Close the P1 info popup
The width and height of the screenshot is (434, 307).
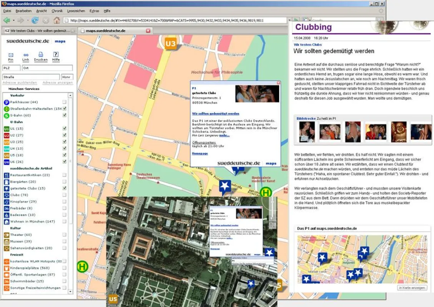tap(278, 83)
